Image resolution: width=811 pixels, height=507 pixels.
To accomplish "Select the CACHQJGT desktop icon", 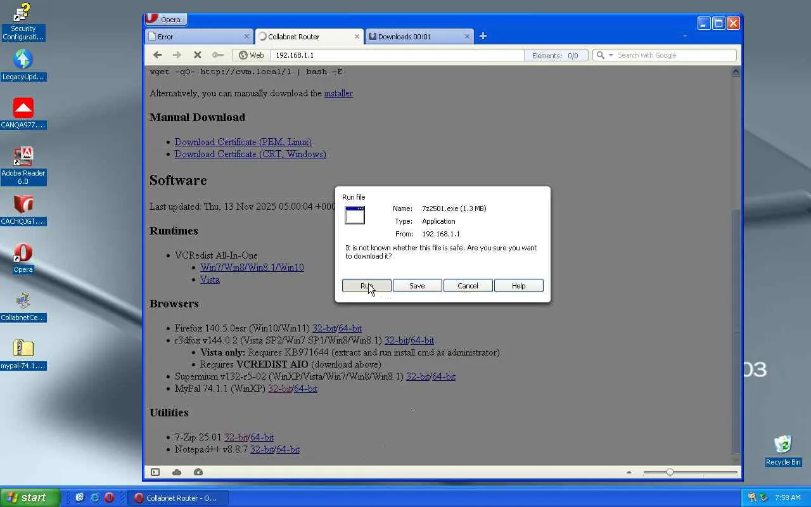I will click(x=23, y=210).
